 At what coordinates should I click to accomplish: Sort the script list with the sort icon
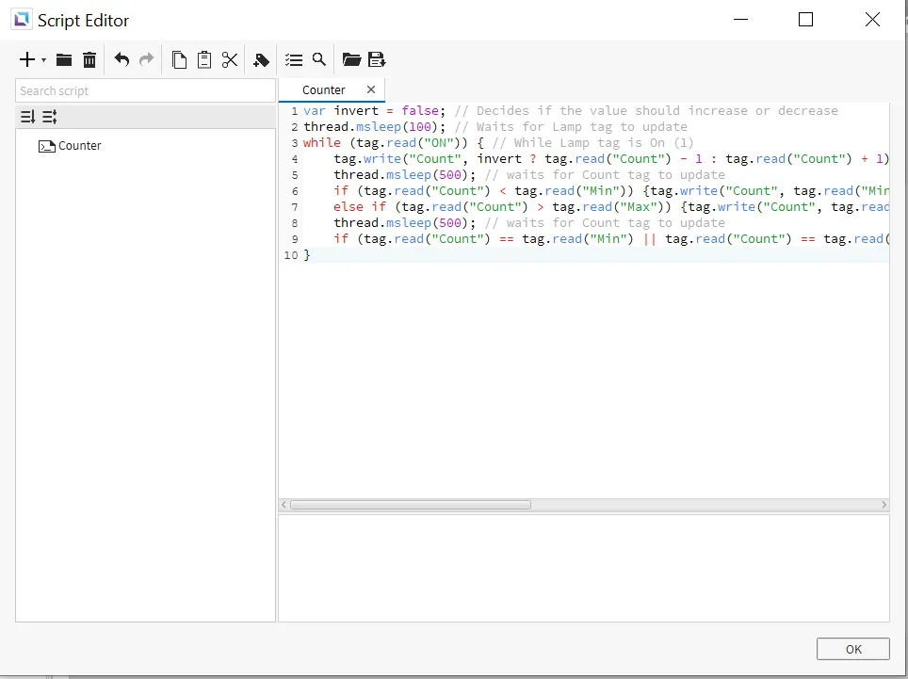[x=28, y=117]
